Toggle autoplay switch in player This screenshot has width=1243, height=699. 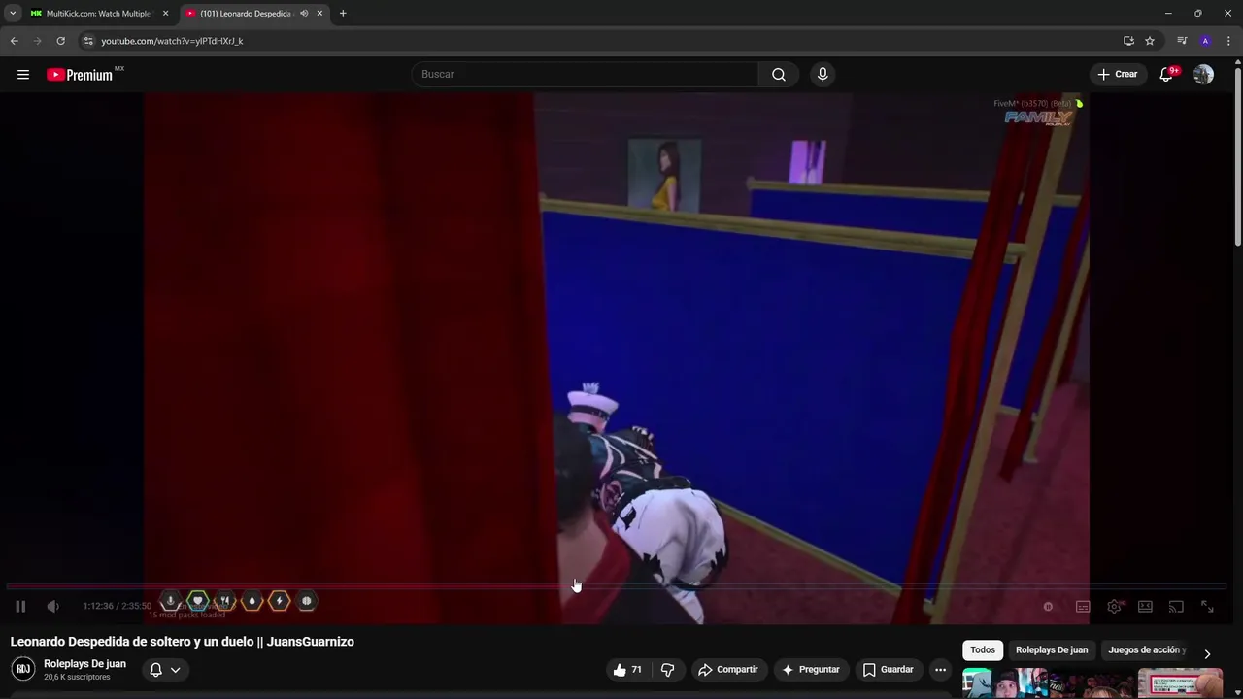pos(1049,607)
